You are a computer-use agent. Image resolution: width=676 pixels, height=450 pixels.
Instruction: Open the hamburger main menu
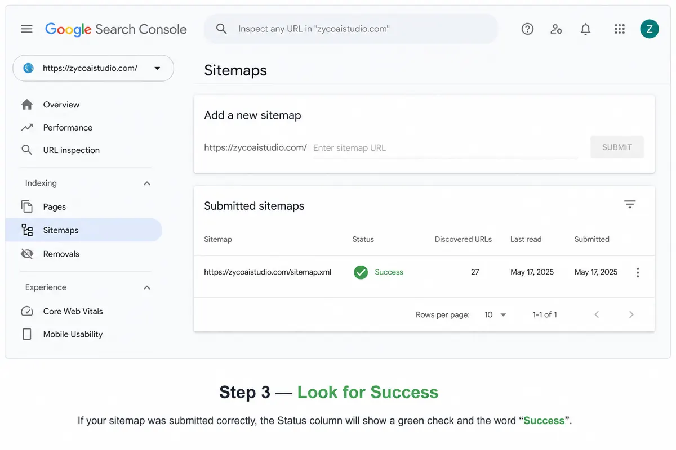point(26,29)
